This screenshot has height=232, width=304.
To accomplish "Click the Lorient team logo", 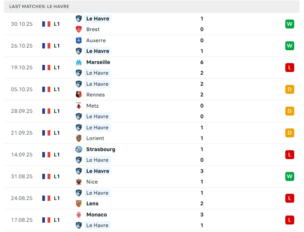I will (x=79, y=138).
